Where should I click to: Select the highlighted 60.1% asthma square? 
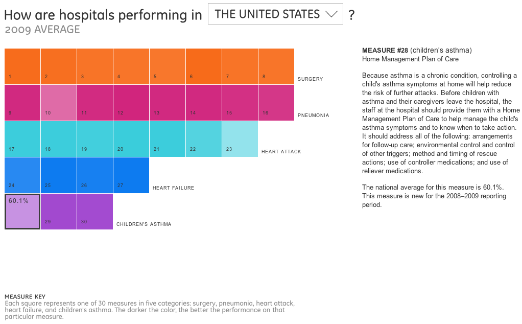(22, 212)
